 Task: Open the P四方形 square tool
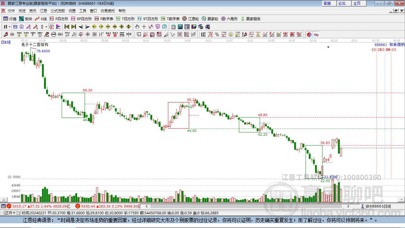coord(59,19)
